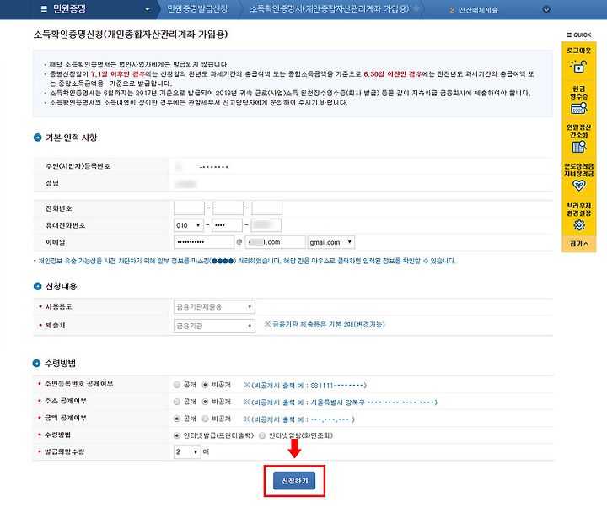Choose 인터넷열람(화면조회) receipt method
607x513 pixels.
pyautogui.click(x=262, y=435)
